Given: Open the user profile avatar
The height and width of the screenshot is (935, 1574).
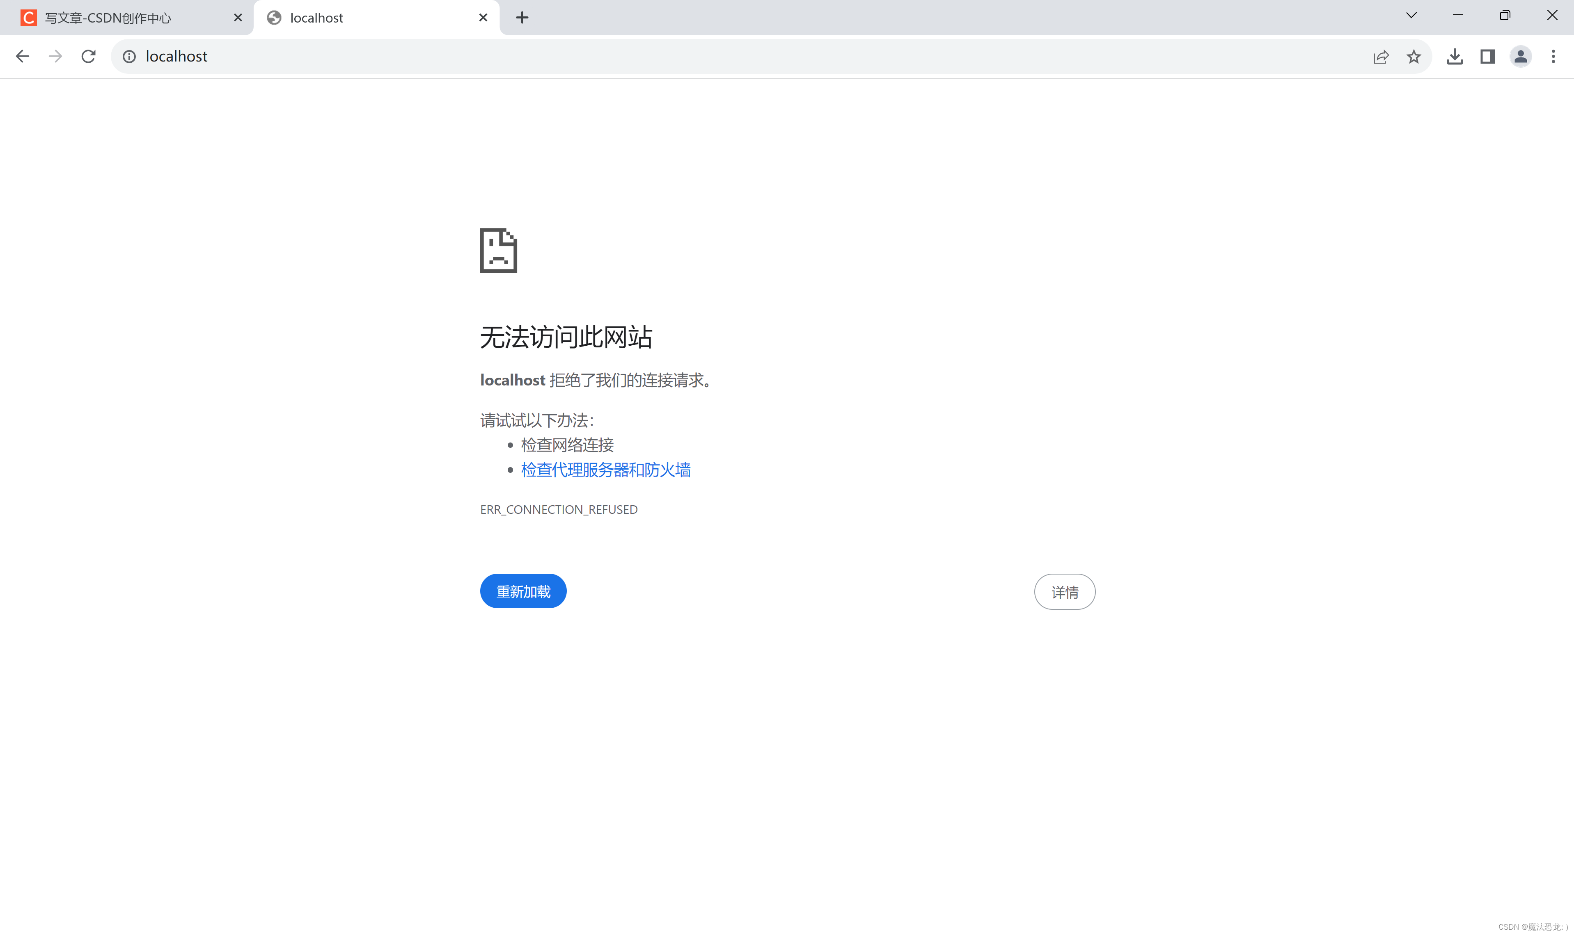Looking at the screenshot, I should click(x=1520, y=56).
